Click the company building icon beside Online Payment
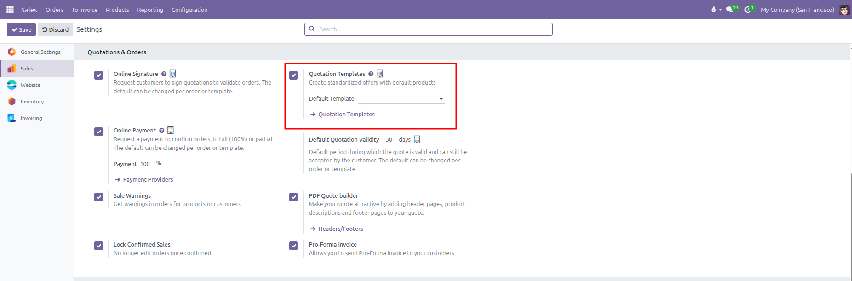This screenshot has width=852, height=281. (x=171, y=130)
